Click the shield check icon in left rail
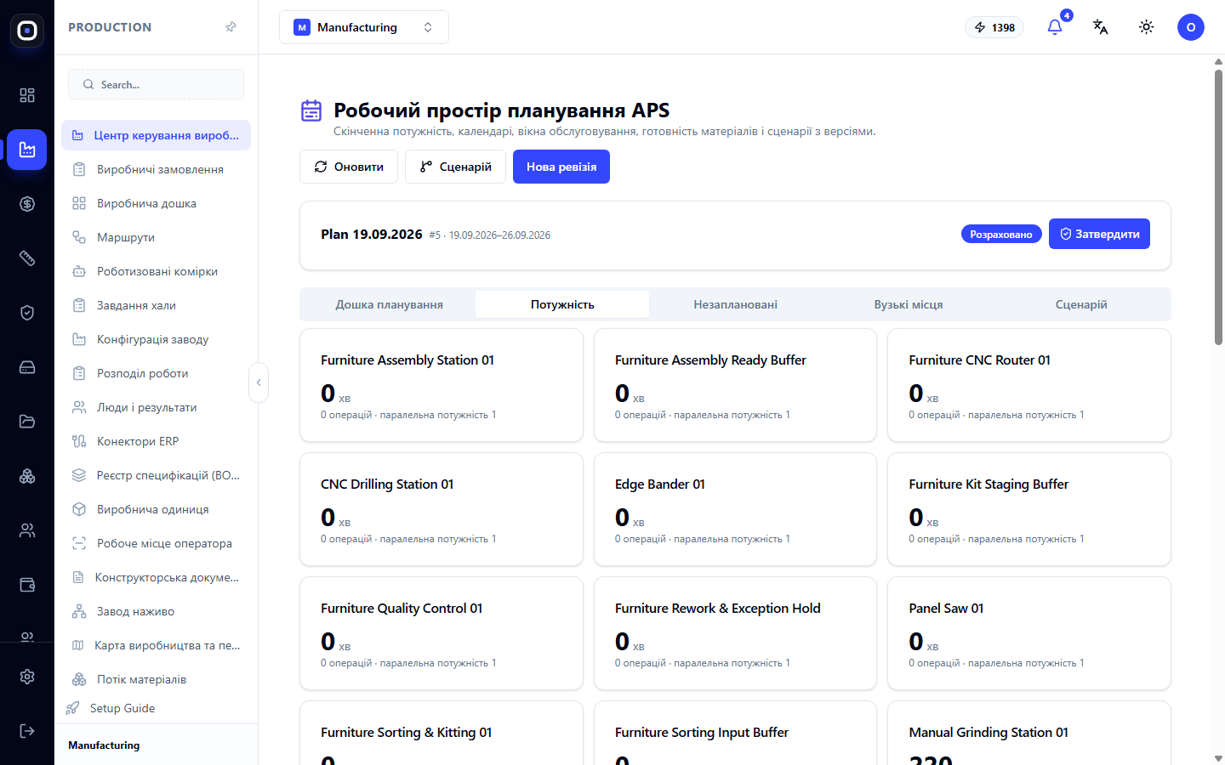The width and height of the screenshot is (1225, 765). (27, 313)
